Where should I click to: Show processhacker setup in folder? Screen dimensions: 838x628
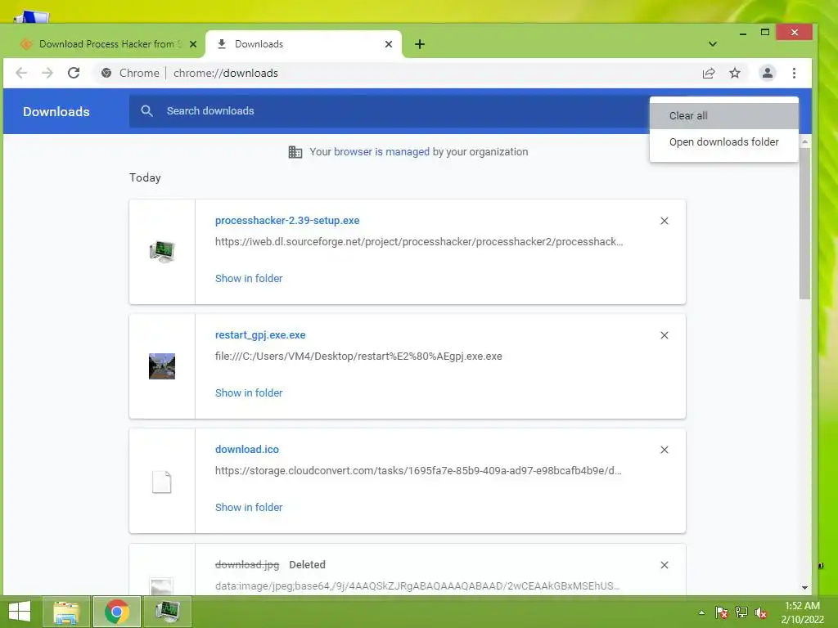249,278
